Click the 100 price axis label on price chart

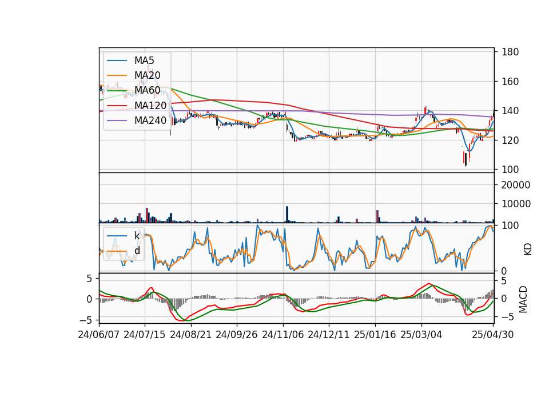[x=510, y=170]
